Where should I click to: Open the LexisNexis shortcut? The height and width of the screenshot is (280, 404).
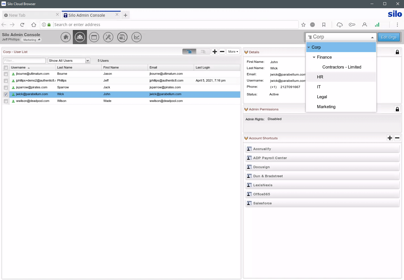pyautogui.click(x=322, y=185)
